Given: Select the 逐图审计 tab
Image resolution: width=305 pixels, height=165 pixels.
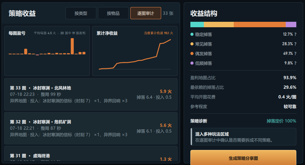Looking at the screenshot, I should click(146, 13).
